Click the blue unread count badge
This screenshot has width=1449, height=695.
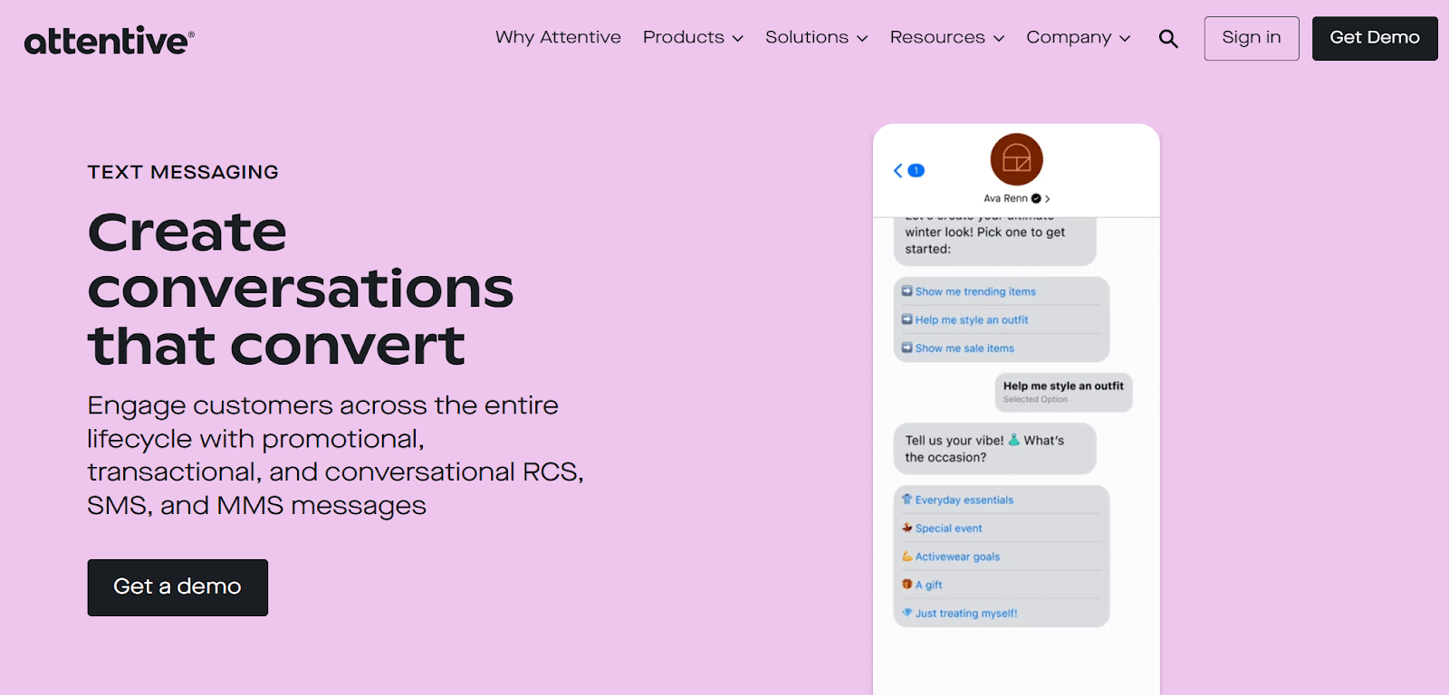pos(916,170)
